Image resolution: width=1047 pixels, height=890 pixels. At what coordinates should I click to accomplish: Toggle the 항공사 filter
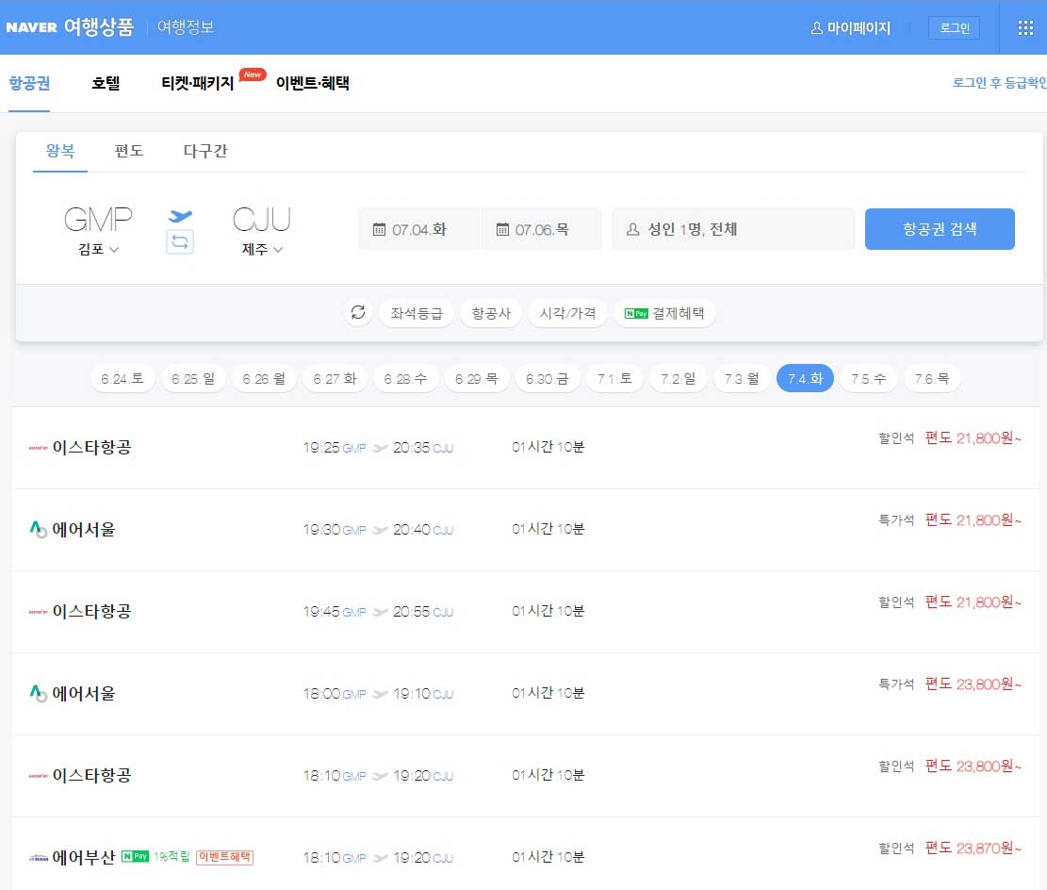coord(490,312)
